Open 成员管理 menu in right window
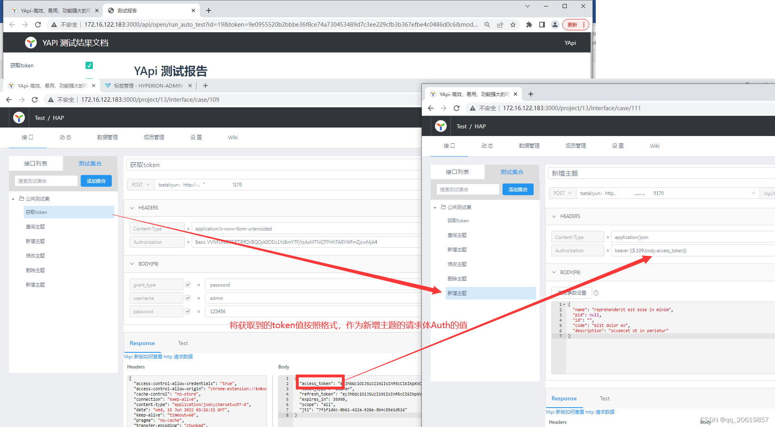 [x=576, y=146]
